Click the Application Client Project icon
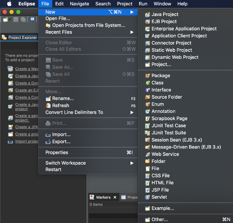Viewport: 233px width, 223px height. pyautogui.click(x=147, y=36)
